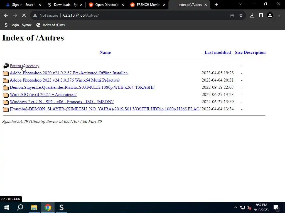Open Adobe Photoshop 2020 folder link
This screenshot has height=213, width=285.
point(69,73)
